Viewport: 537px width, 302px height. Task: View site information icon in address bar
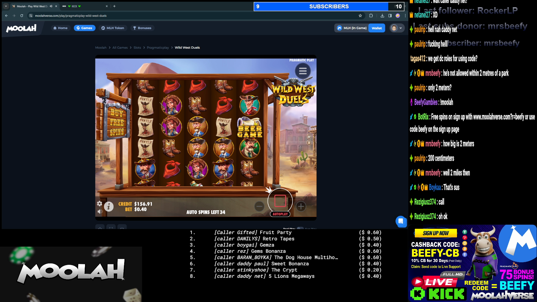coord(31,16)
